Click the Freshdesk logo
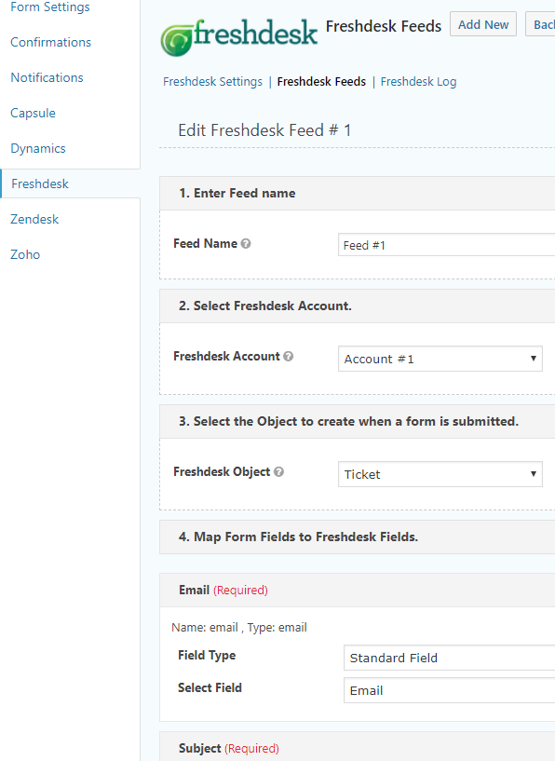 [239, 37]
